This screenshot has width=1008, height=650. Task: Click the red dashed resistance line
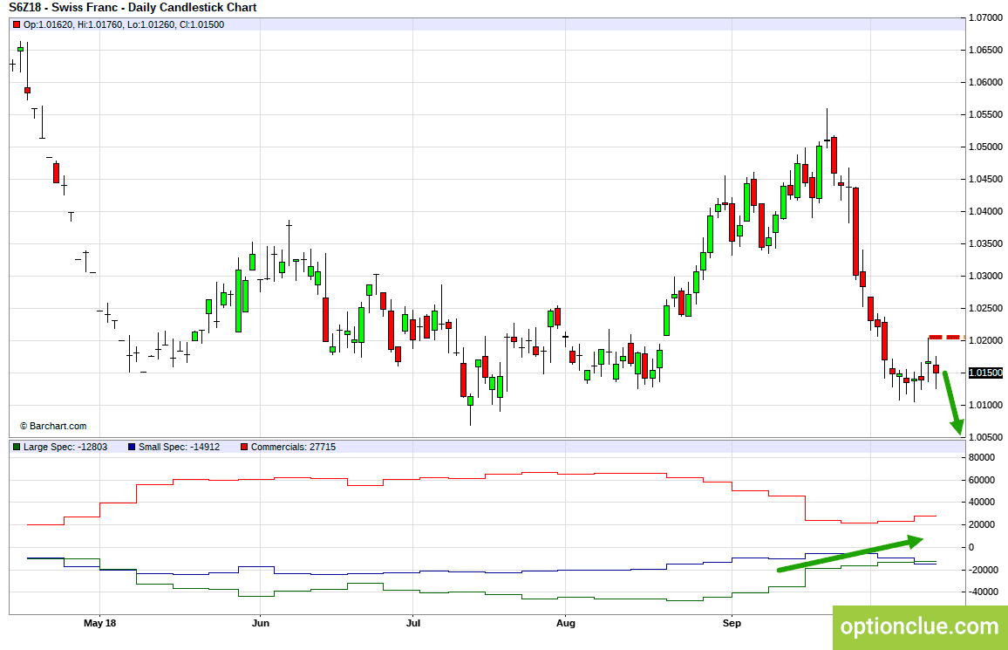click(944, 337)
